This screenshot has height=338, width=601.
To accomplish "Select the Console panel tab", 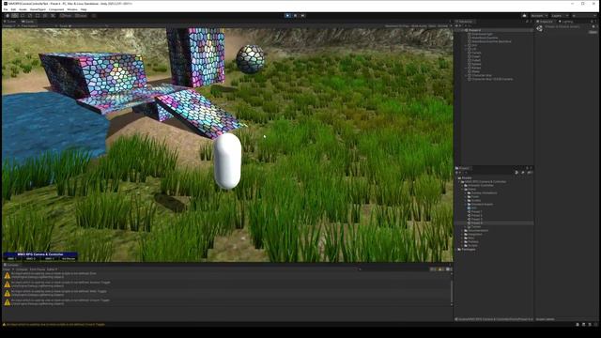I will pos(11,265).
